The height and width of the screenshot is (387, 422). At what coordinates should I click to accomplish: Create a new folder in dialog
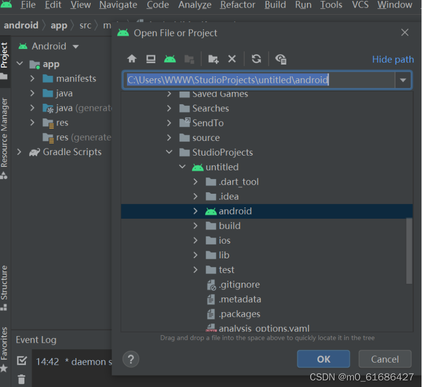point(213,59)
